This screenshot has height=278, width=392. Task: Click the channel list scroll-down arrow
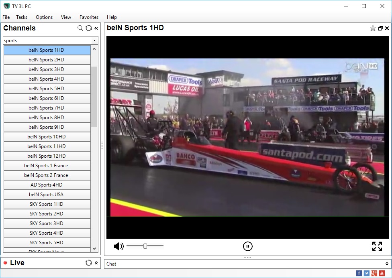pyautogui.click(x=94, y=249)
